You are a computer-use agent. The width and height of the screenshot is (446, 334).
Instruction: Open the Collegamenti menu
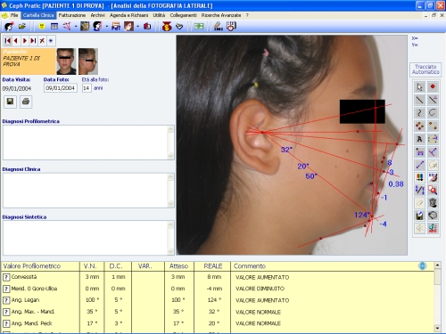point(183,15)
